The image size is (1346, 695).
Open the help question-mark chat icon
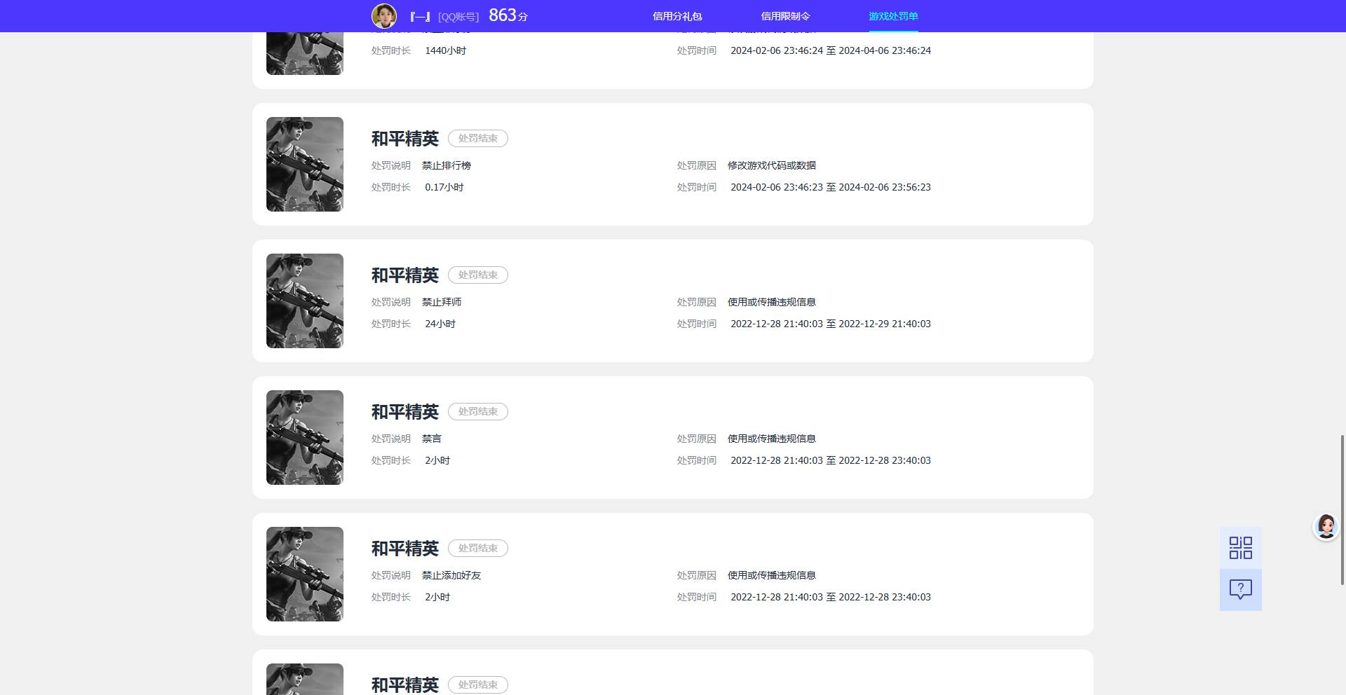pos(1241,590)
